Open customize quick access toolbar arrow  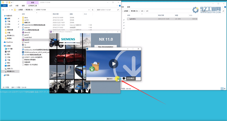point(12,2)
